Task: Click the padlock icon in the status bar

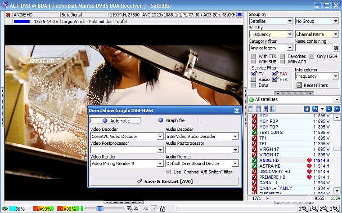Action: [162, 209]
